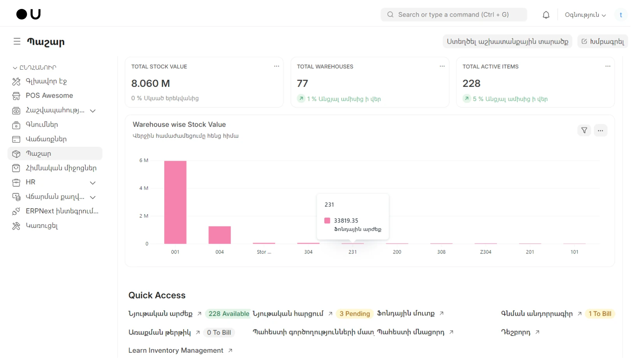Click the pink bar for warehouse 004
Viewport: 639px width, 364px height.
[220, 235]
